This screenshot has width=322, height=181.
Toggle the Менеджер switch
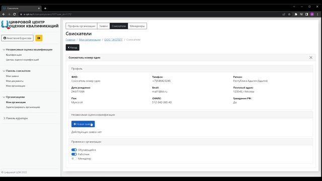click(74, 159)
